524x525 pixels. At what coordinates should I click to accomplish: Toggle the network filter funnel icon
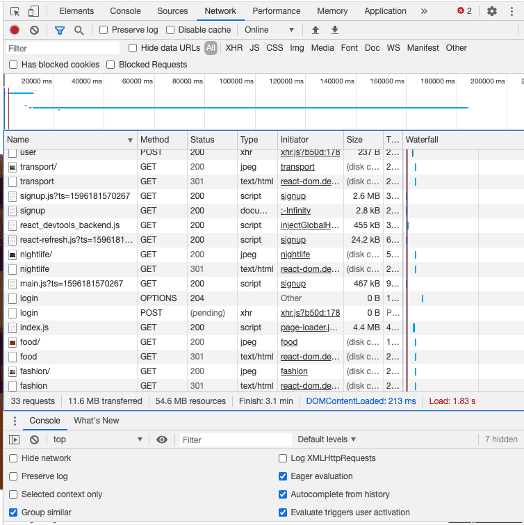60,30
